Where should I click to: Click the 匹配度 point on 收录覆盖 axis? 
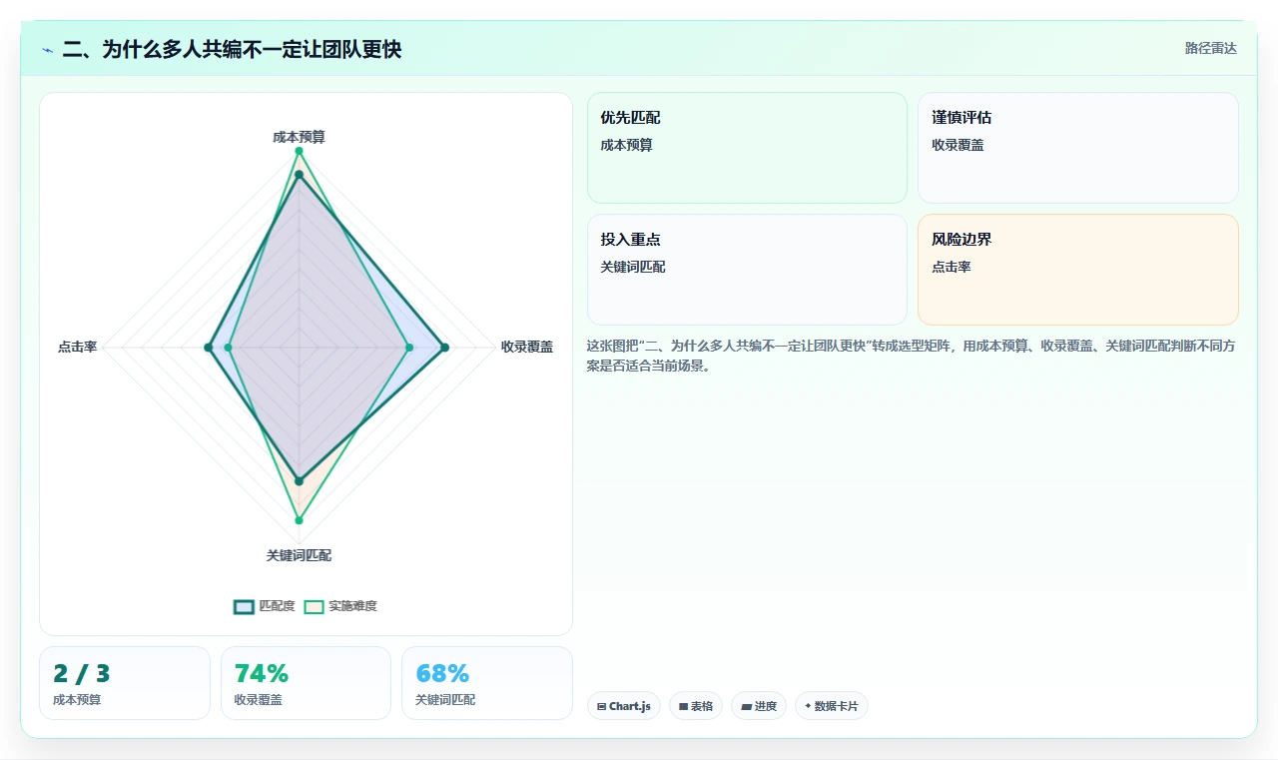click(444, 348)
